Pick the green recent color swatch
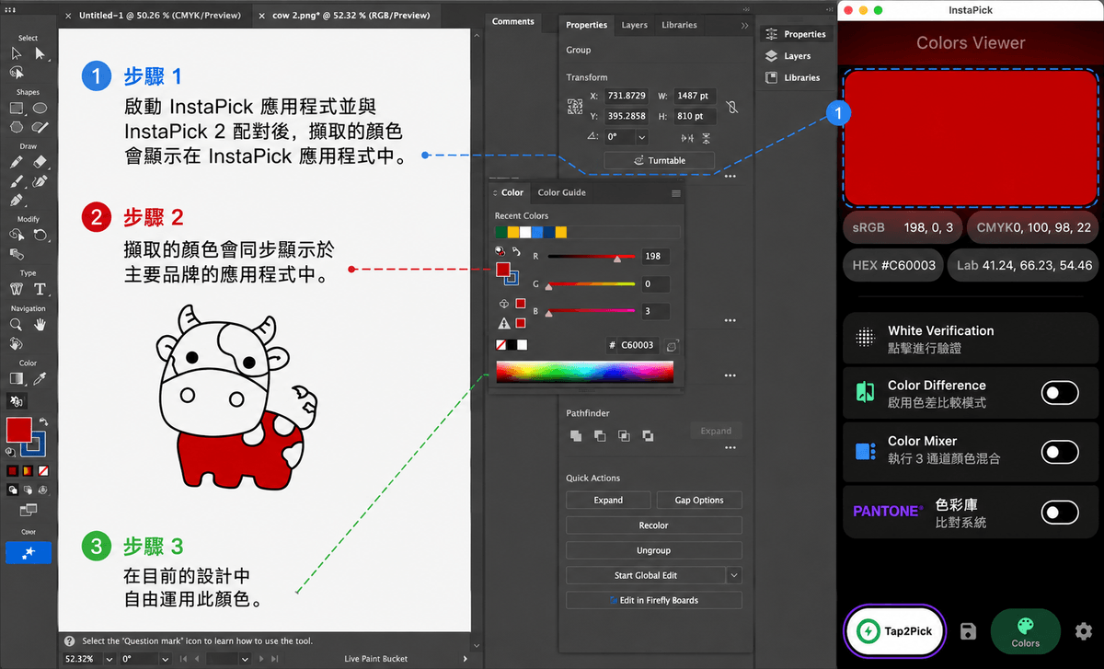1104x669 pixels. pos(500,232)
